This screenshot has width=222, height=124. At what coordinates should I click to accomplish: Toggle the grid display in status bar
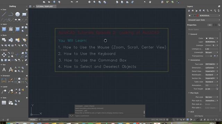[x=167, y=120]
